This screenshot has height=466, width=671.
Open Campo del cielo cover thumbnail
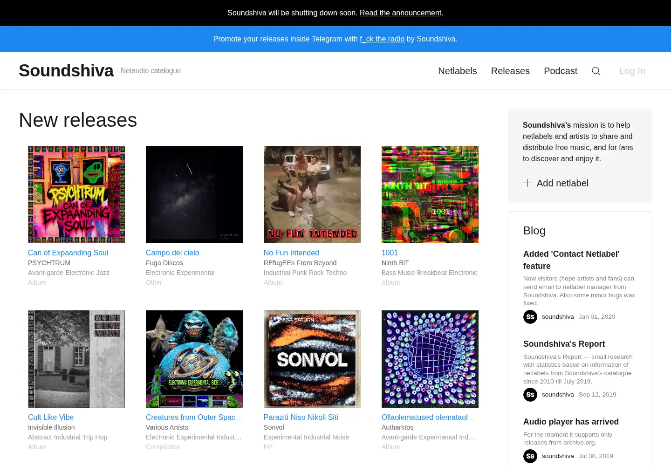(x=194, y=194)
